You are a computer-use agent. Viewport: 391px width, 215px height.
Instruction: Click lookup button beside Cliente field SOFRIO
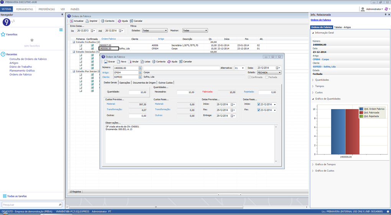[x=140, y=77]
